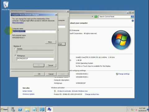Close the Computer Name/Domain Changes dialog
Image resolution: width=149 pixels, height=112 pixels.
56,15
